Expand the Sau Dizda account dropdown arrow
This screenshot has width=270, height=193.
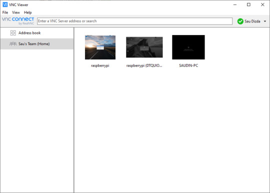pyautogui.click(x=265, y=21)
